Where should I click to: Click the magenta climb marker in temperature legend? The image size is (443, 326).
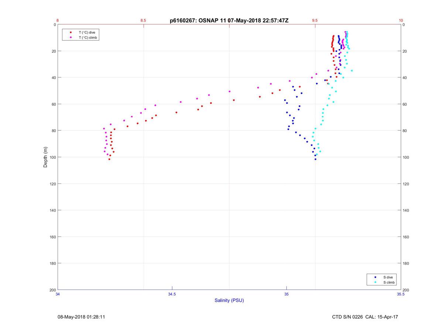(71, 38)
